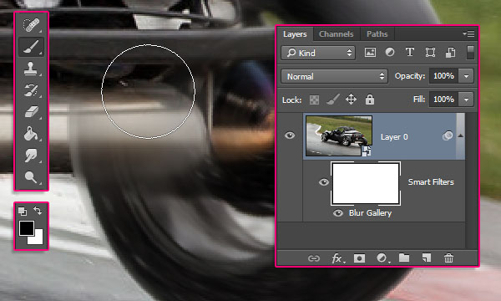Hide the Blur Gallery filter
Screen dimensions: 501x301
coord(337,213)
